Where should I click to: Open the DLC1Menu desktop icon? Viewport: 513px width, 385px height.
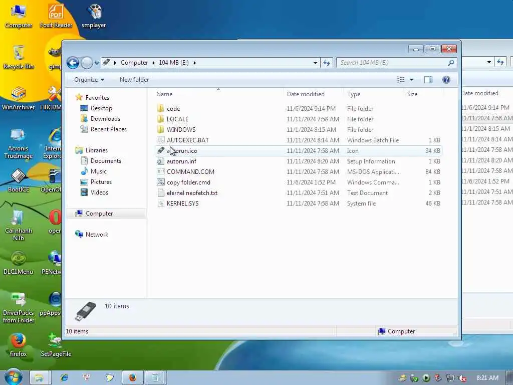[19, 263]
